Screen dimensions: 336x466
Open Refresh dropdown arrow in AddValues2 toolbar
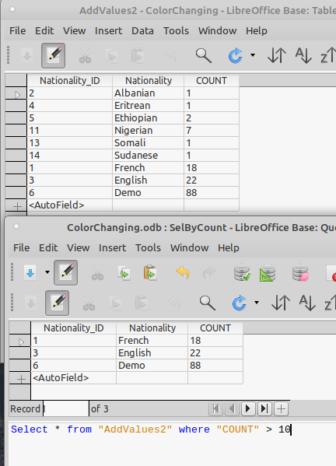tap(253, 55)
